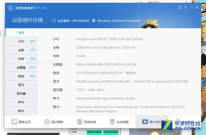Screen dimensions: 206x135
Task: Switch to the 网卡 sidebar item
Action: pos(21,111)
